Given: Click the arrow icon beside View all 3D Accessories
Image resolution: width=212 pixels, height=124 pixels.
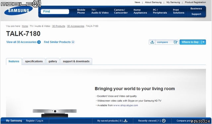Looking at the screenshot, I should click(x=39, y=42).
